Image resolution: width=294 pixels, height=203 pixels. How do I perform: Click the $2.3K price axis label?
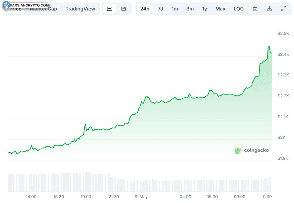[x=283, y=75]
